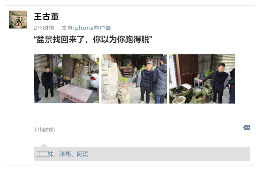Open liker 阿涛's profile

click(83, 154)
